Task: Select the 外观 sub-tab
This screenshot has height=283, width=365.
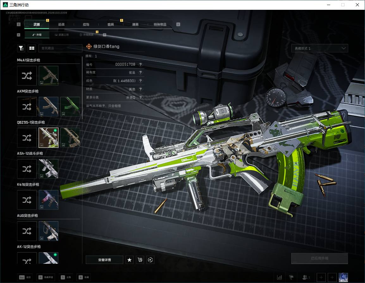Action: point(37,35)
